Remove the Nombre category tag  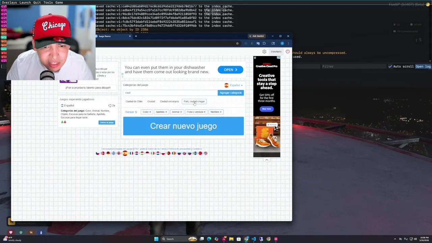coord(221,112)
